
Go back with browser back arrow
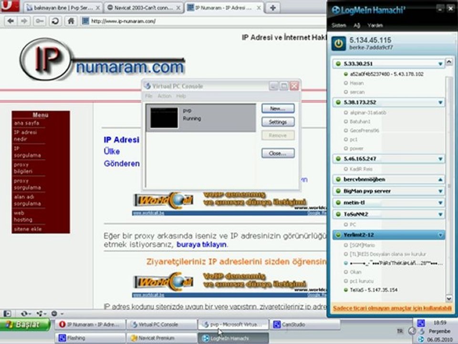click(11, 21)
